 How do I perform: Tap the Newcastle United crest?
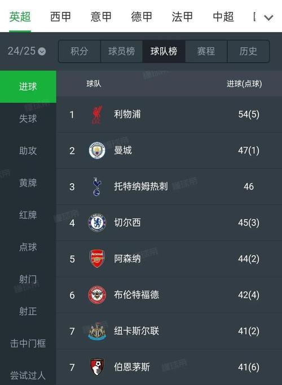tap(97, 331)
